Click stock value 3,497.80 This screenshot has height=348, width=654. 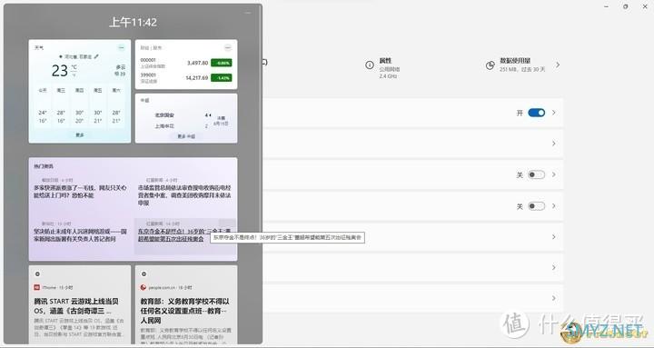(x=197, y=63)
